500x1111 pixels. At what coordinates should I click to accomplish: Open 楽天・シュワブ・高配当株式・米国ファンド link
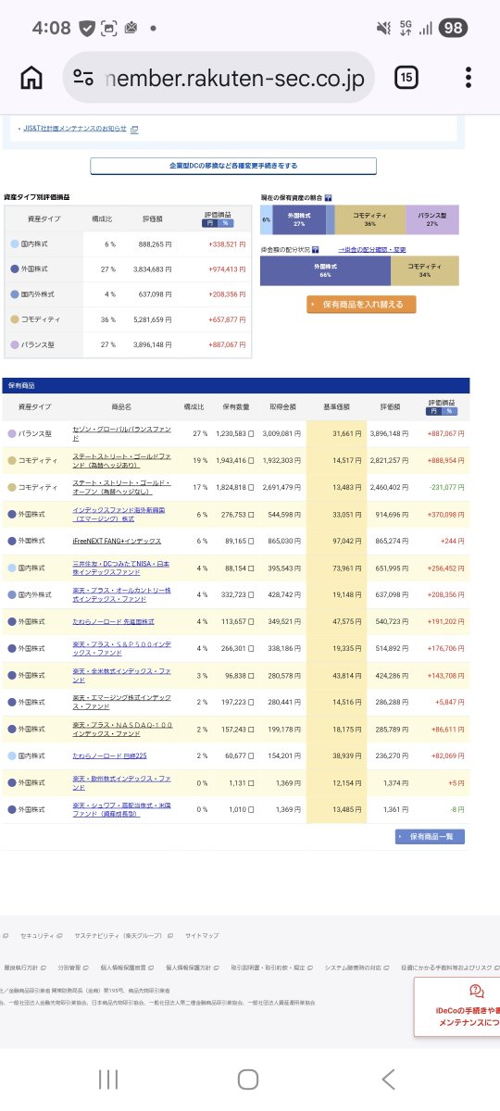click(x=121, y=809)
